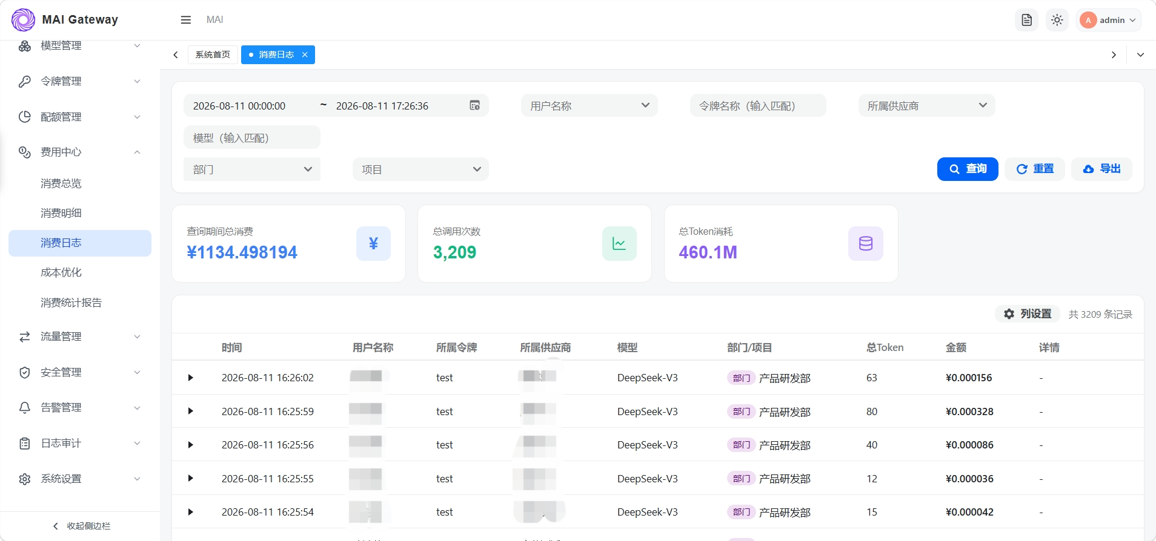Click the 导出 export button

1102,169
